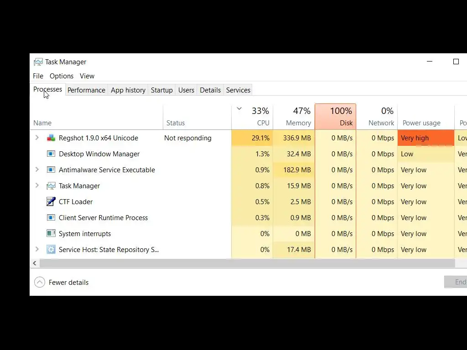
Task: Click the 15.9 MB memory value
Action: pos(299,186)
